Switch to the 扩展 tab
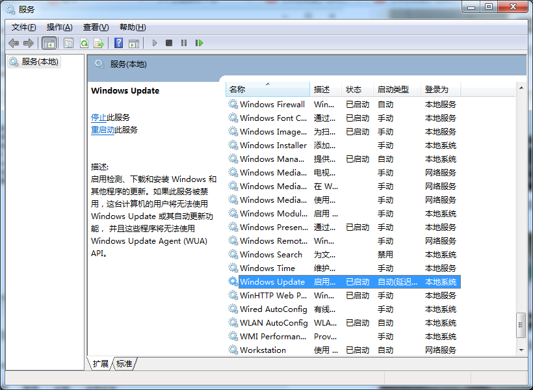533x390 pixels. [x=100, y=364]
